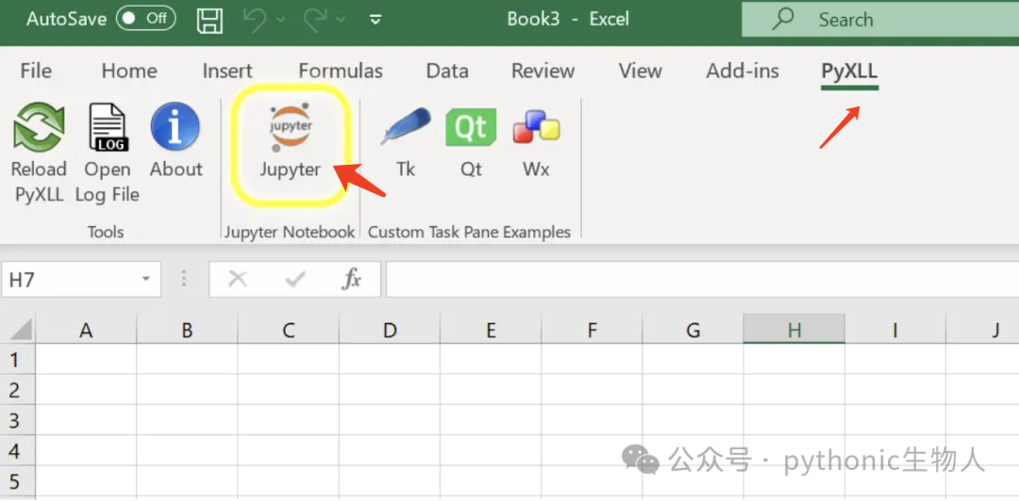The width and height of the screenshot is (1019, 501).
Task: Click the Open Log File icon
Action: coord(108,126)
